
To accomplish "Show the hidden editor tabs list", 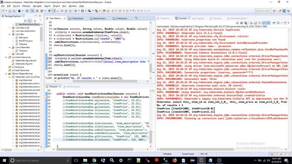I will (x=136, y=18).
